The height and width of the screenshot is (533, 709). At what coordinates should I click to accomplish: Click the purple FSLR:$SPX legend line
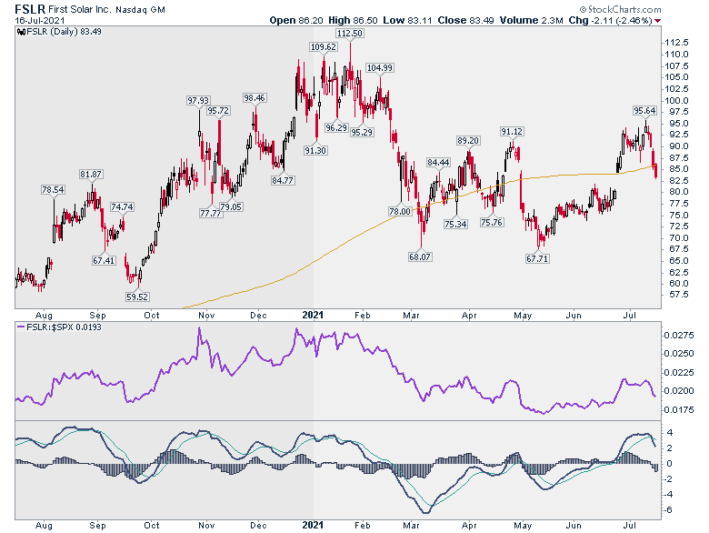pos(21,327)
